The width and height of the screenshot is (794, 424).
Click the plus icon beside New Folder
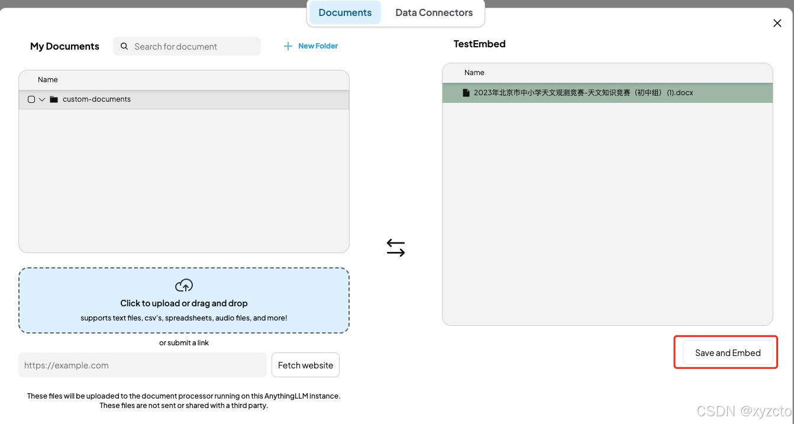[x=288, y=46]
